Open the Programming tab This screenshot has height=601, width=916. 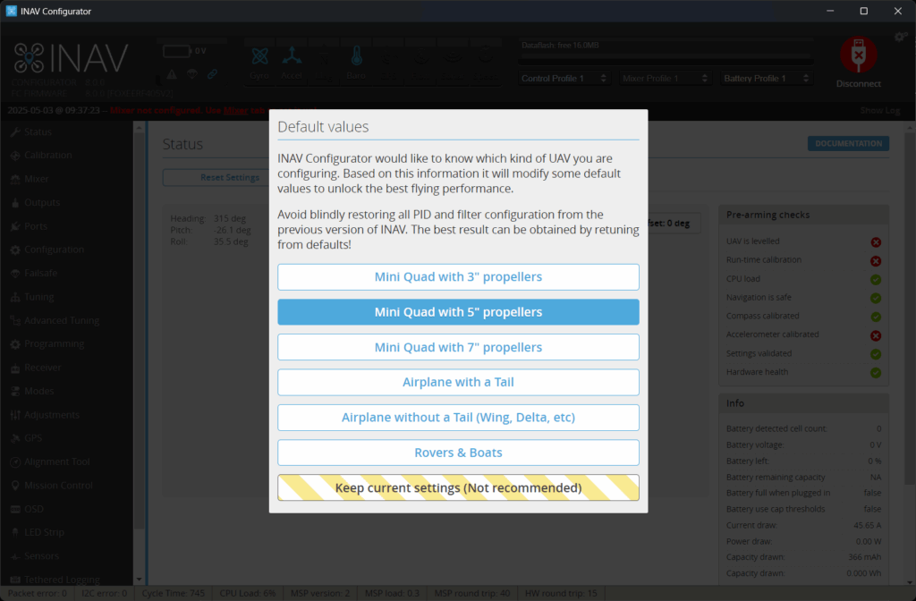click(66, 344)
